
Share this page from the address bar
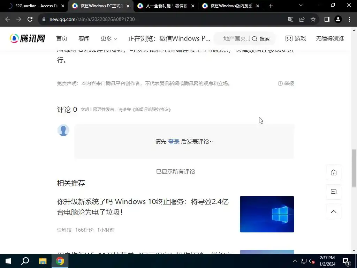302,20
